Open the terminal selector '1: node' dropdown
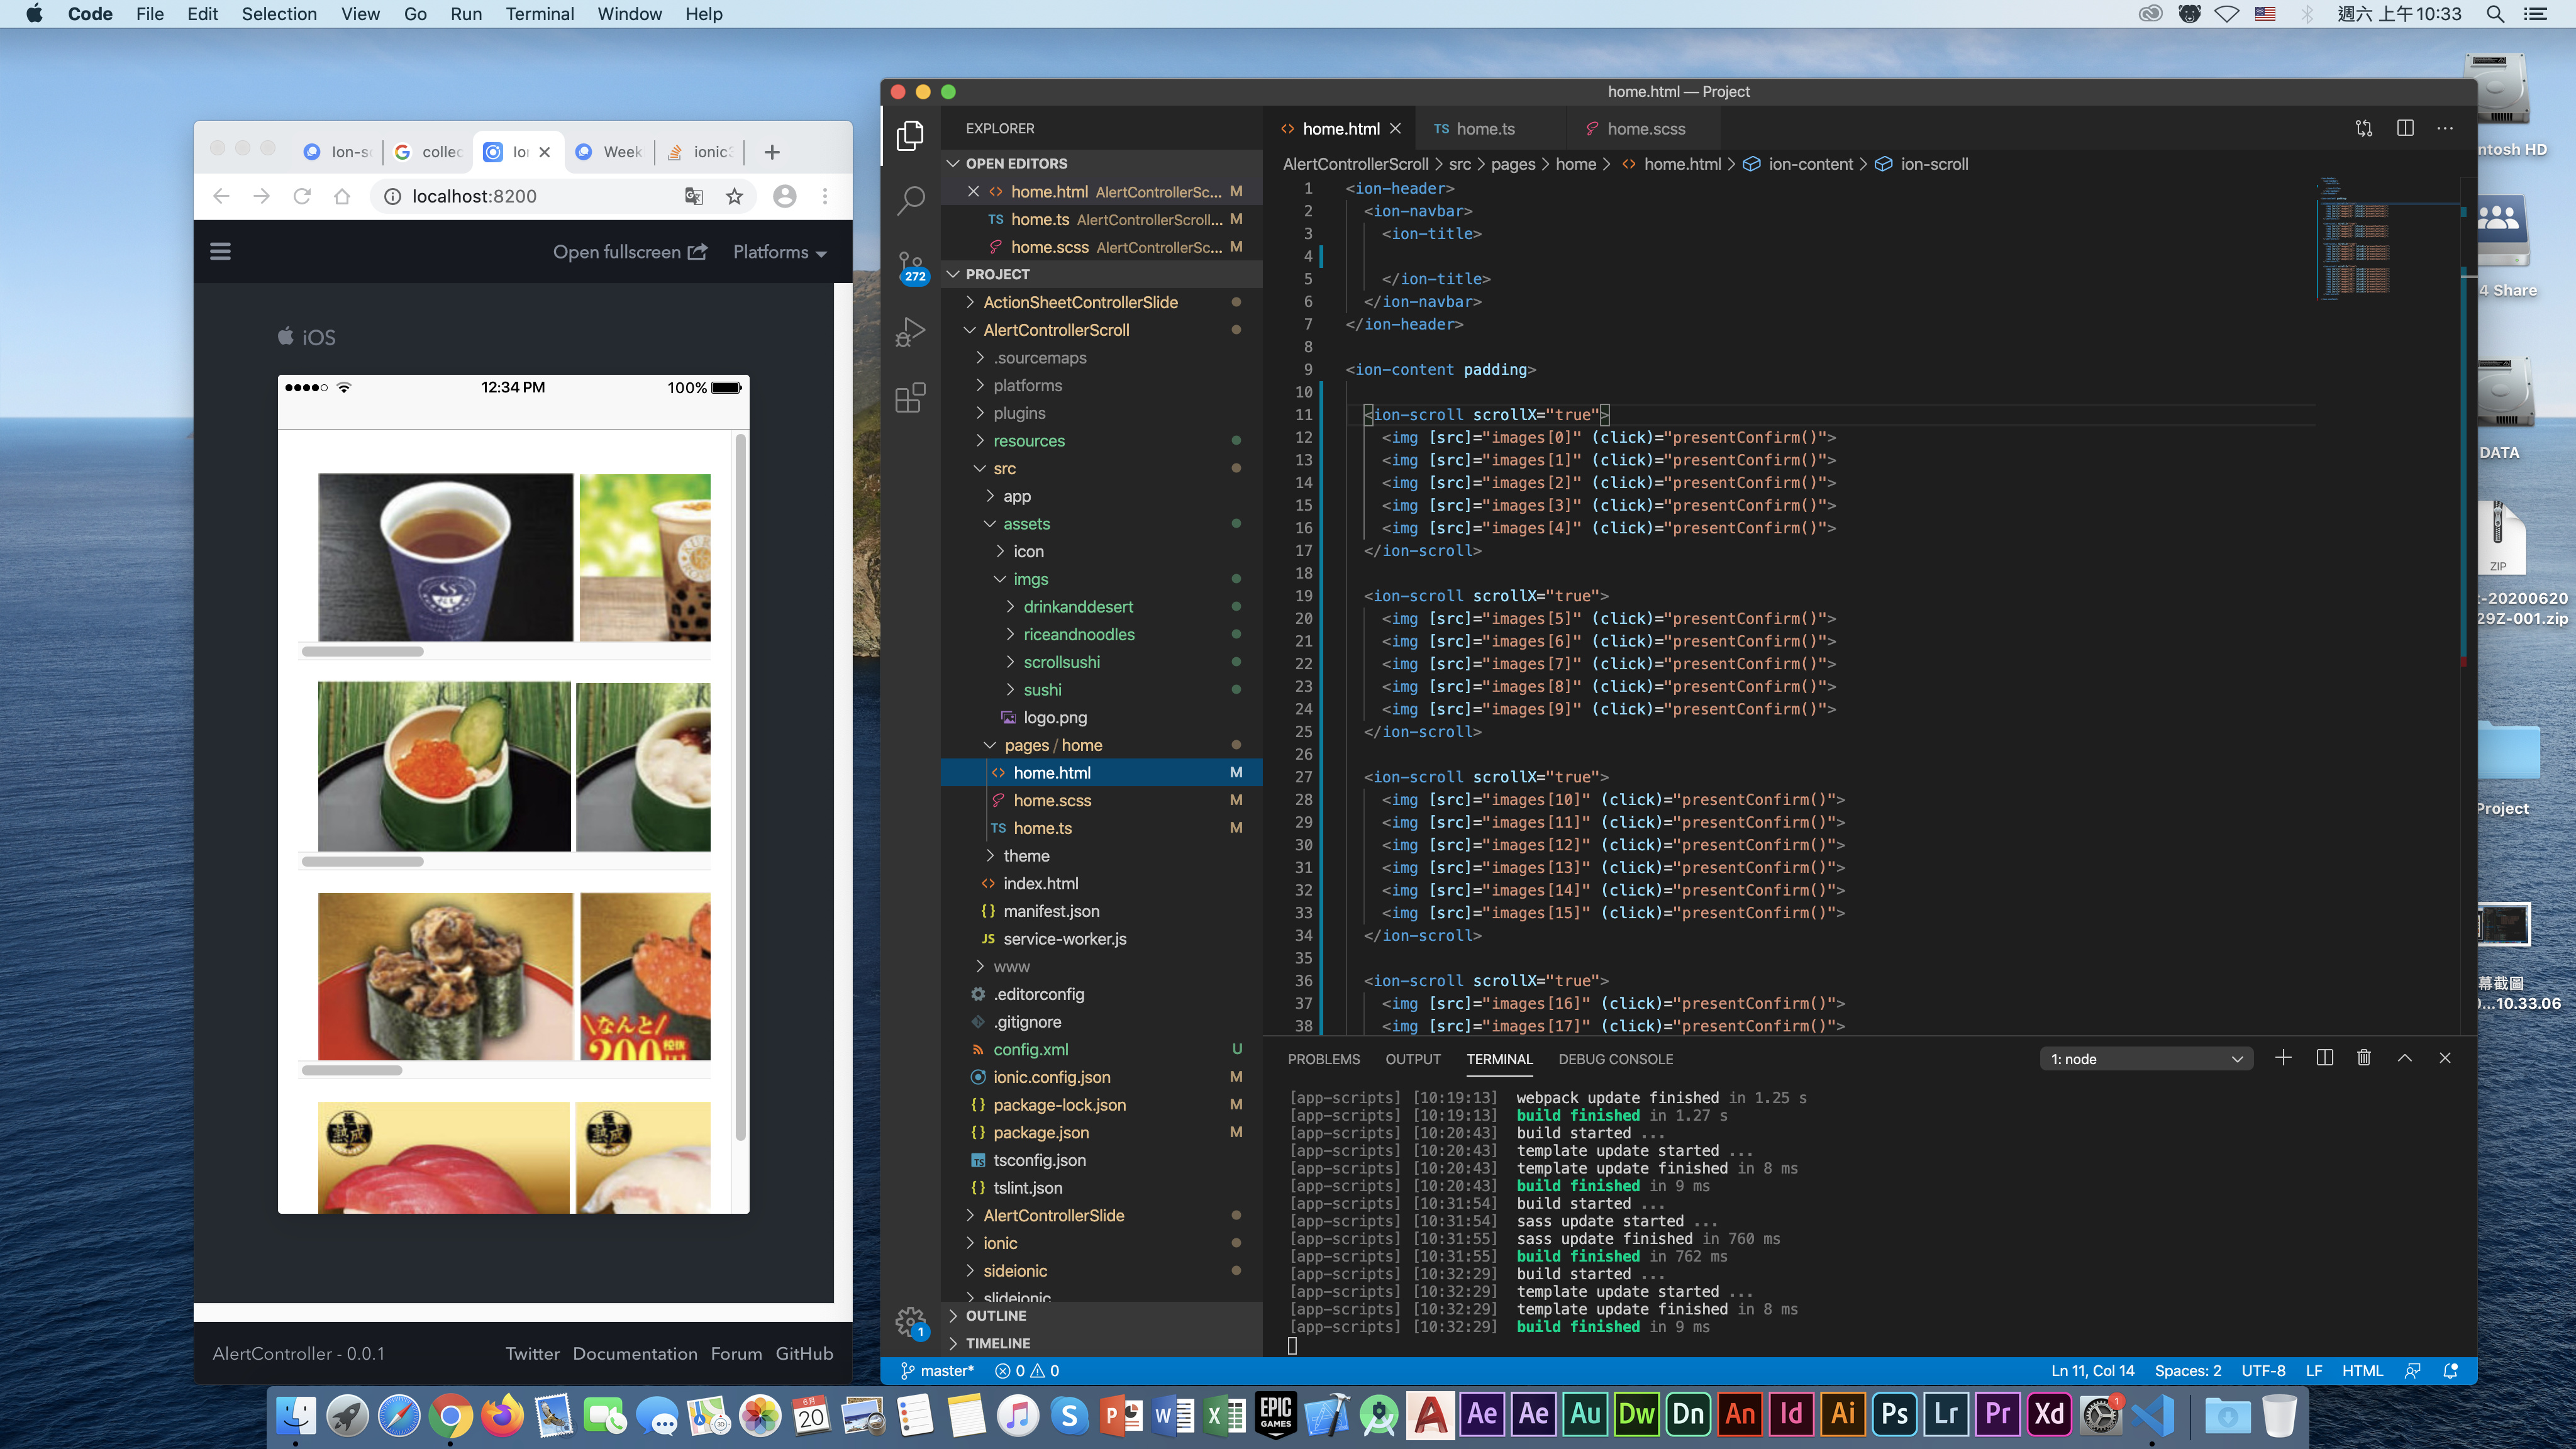The image size is (2576, 1449). pos(2146,1059)
